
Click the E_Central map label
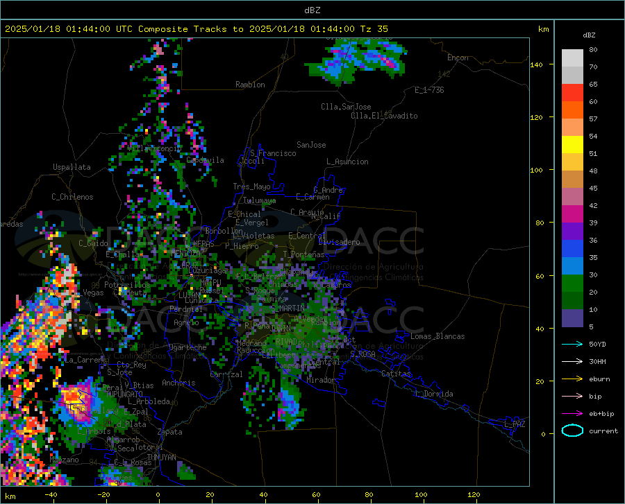pos(306,236)
